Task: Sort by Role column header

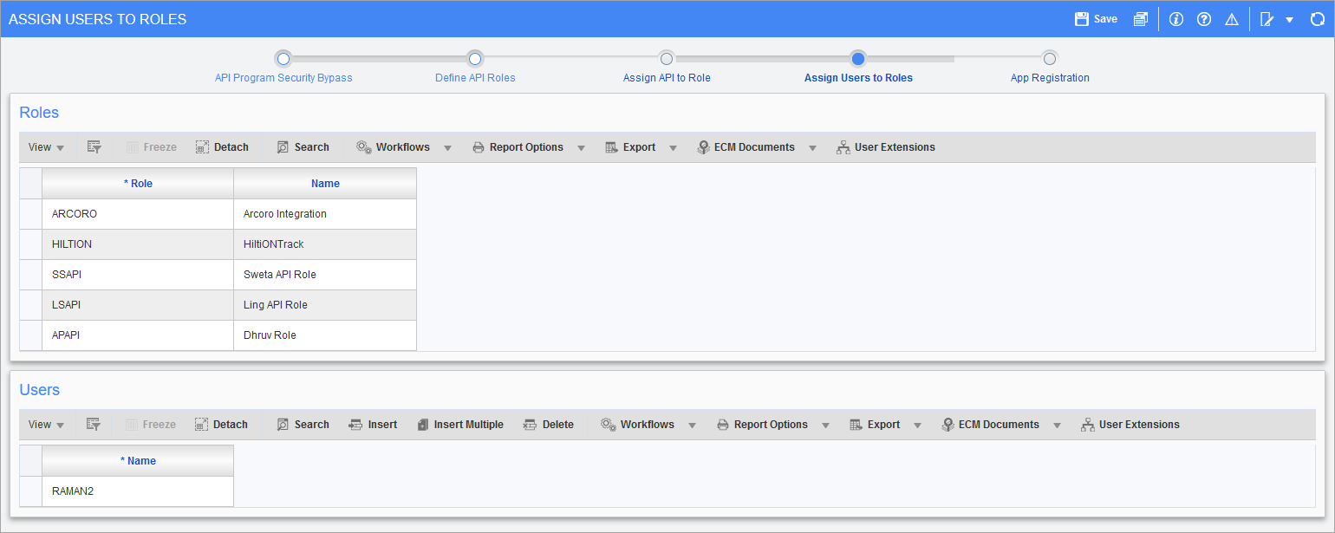Action: coord(138,184)
